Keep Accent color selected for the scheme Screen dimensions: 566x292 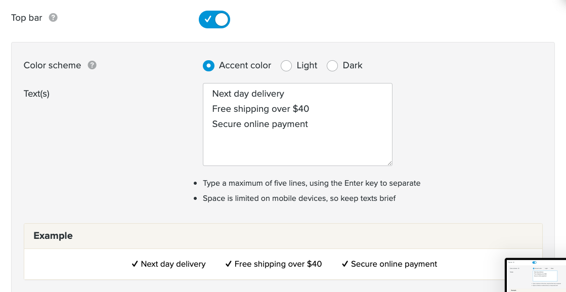pyautogui.click(x=208, y=65)
